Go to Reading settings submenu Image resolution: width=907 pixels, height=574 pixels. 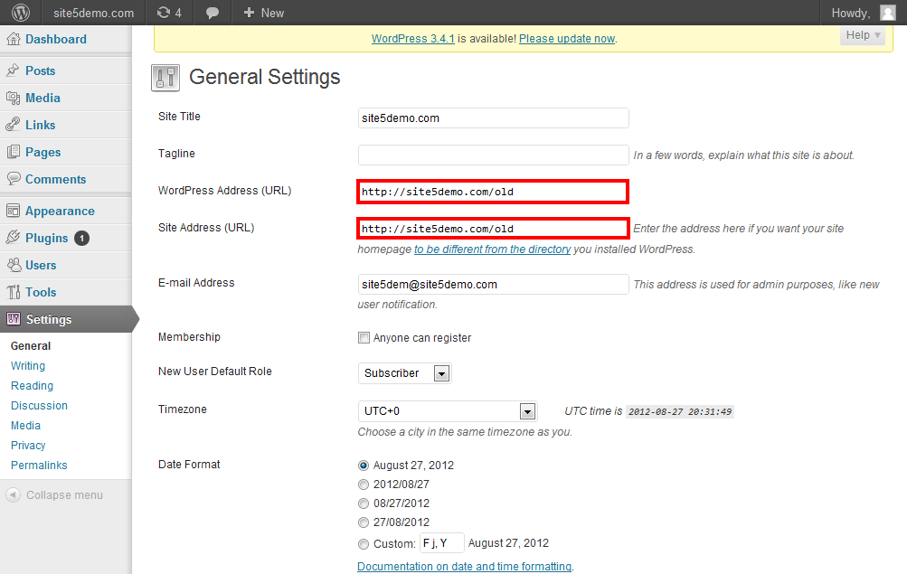(32, 386)
